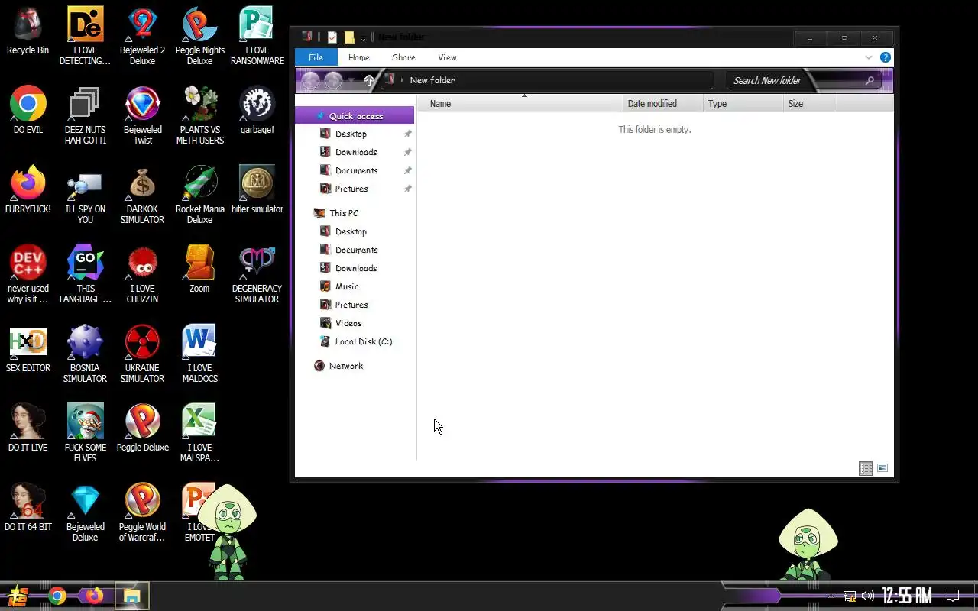
Task: Toggle the pin next to Pictures in Quick access
Action: pos(407,189)
